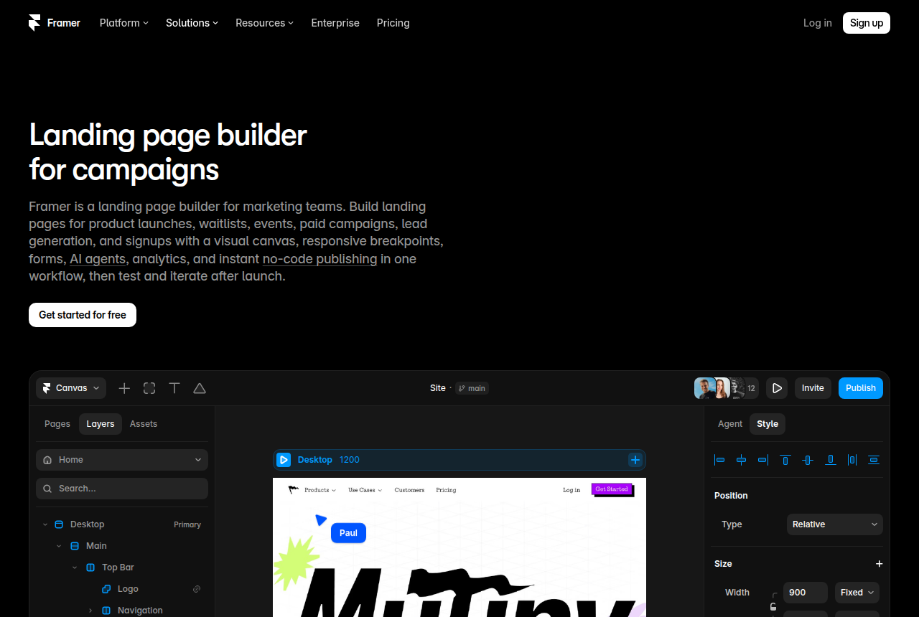Click the Site project title
The image size is (919, 617).
[x=438, y=388]
